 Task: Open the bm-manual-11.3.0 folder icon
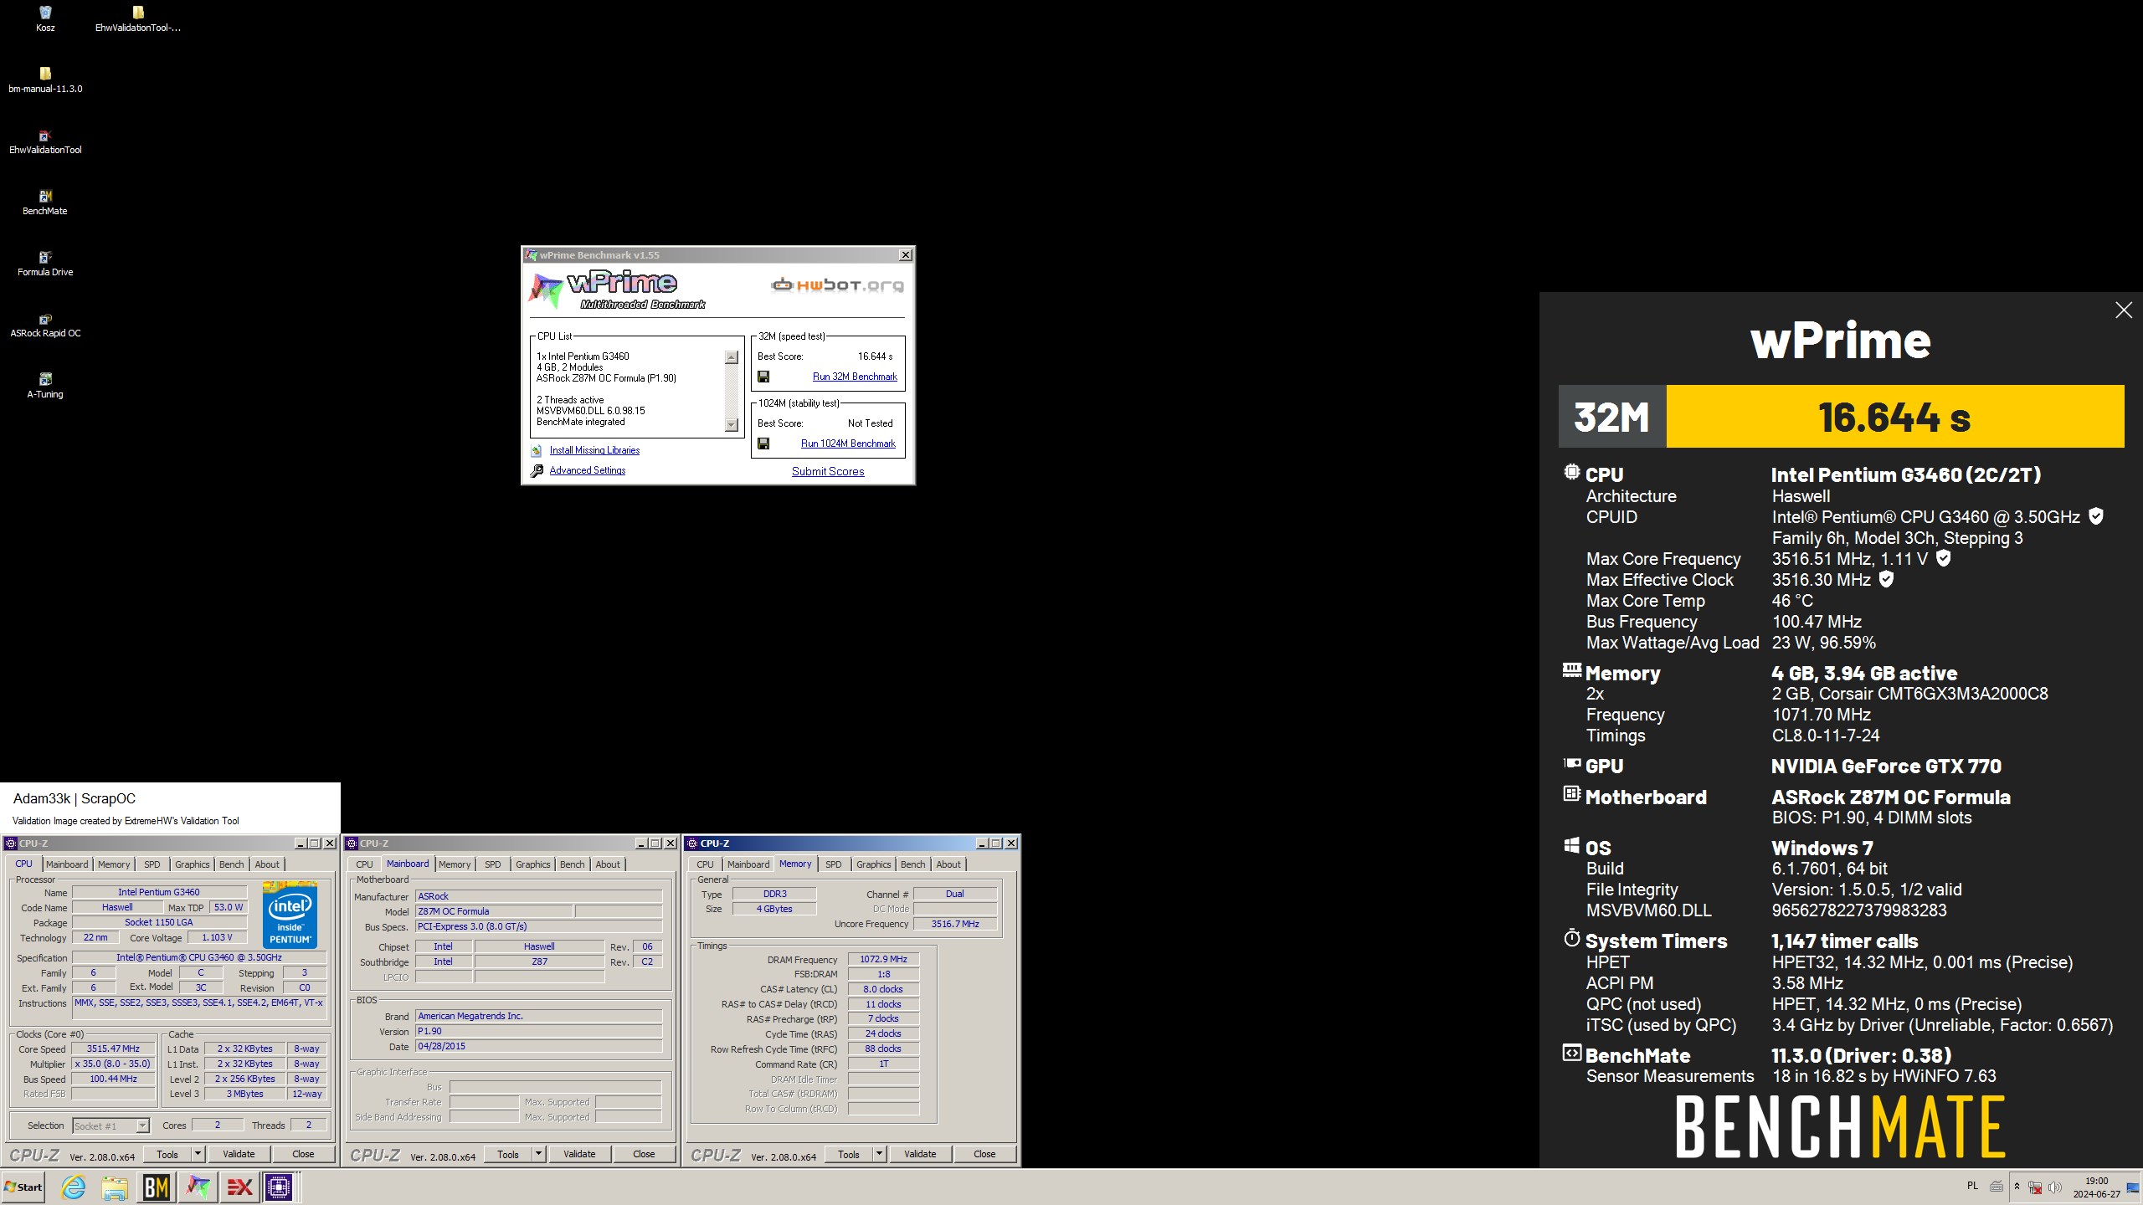(x=45, y=79)
